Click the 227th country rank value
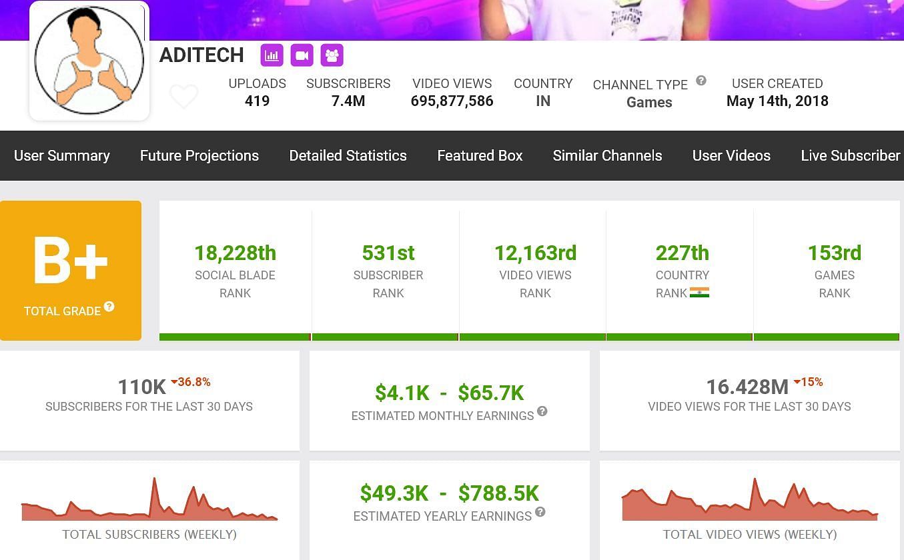Screen dimensions: 904x560 pyautogui.click(x=682, y=253)
